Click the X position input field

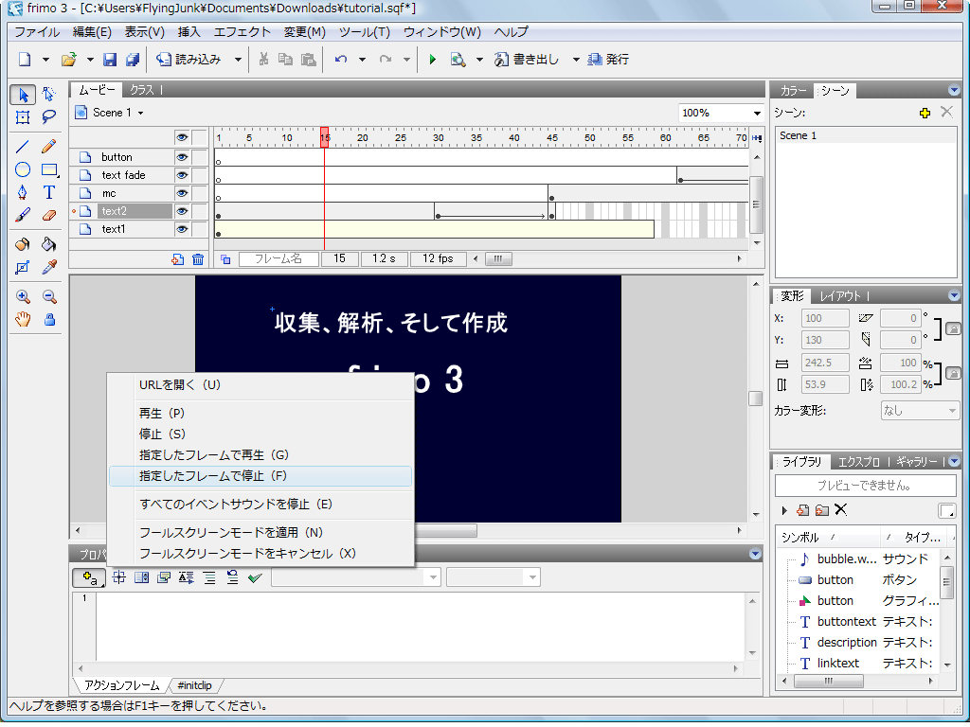[825, 318]
